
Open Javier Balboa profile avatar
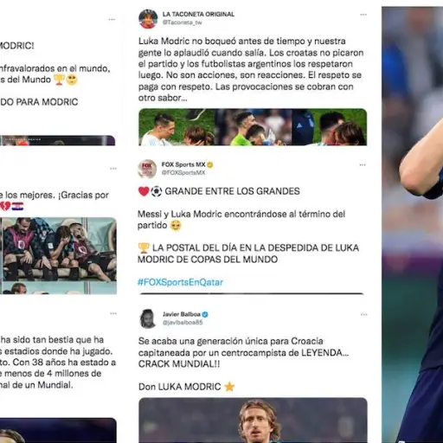[x=148, y=318]
